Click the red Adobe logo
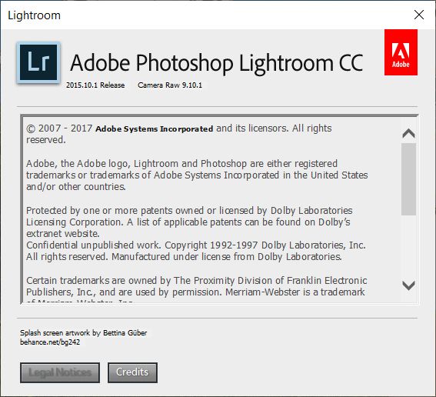 click(401, 52)
